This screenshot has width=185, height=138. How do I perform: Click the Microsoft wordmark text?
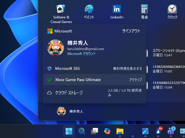(63, 31)
